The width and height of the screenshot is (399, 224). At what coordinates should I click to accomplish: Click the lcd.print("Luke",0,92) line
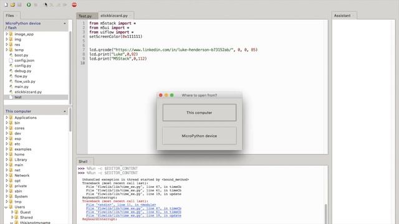pyautogui.click(x=113, y=54)
